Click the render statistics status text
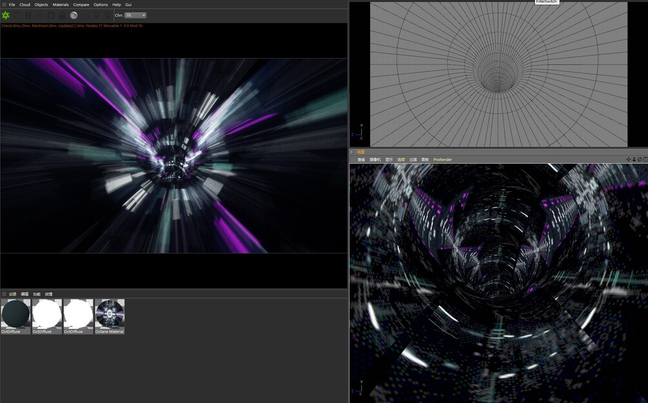 pyautogui.click(x=72, y=26)
